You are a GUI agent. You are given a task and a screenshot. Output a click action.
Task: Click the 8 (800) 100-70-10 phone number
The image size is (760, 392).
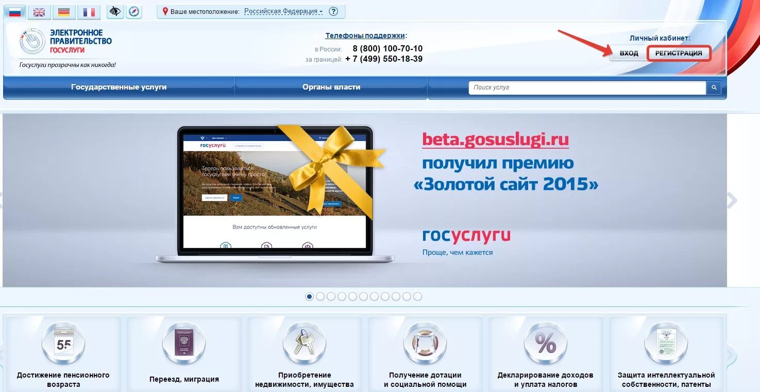click(387, 49)
